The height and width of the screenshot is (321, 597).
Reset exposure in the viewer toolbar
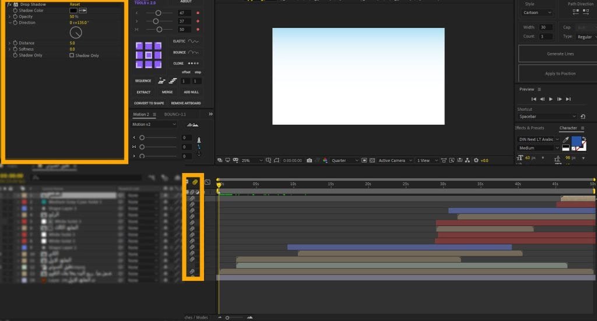pyautogui.click(x=476, y=161)
